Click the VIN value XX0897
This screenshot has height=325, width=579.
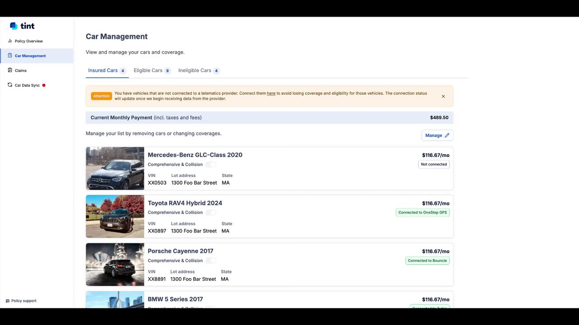click(x=157, y=231)
